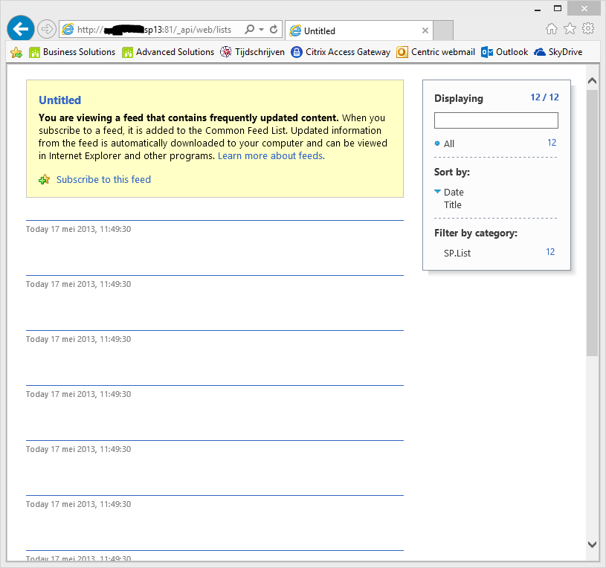
Task: Open the Home page icon
Action: [552, 28]
